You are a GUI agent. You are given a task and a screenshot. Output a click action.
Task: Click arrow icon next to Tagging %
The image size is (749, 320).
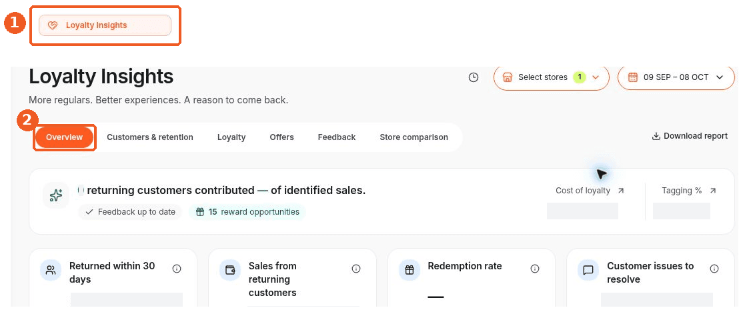713,191
